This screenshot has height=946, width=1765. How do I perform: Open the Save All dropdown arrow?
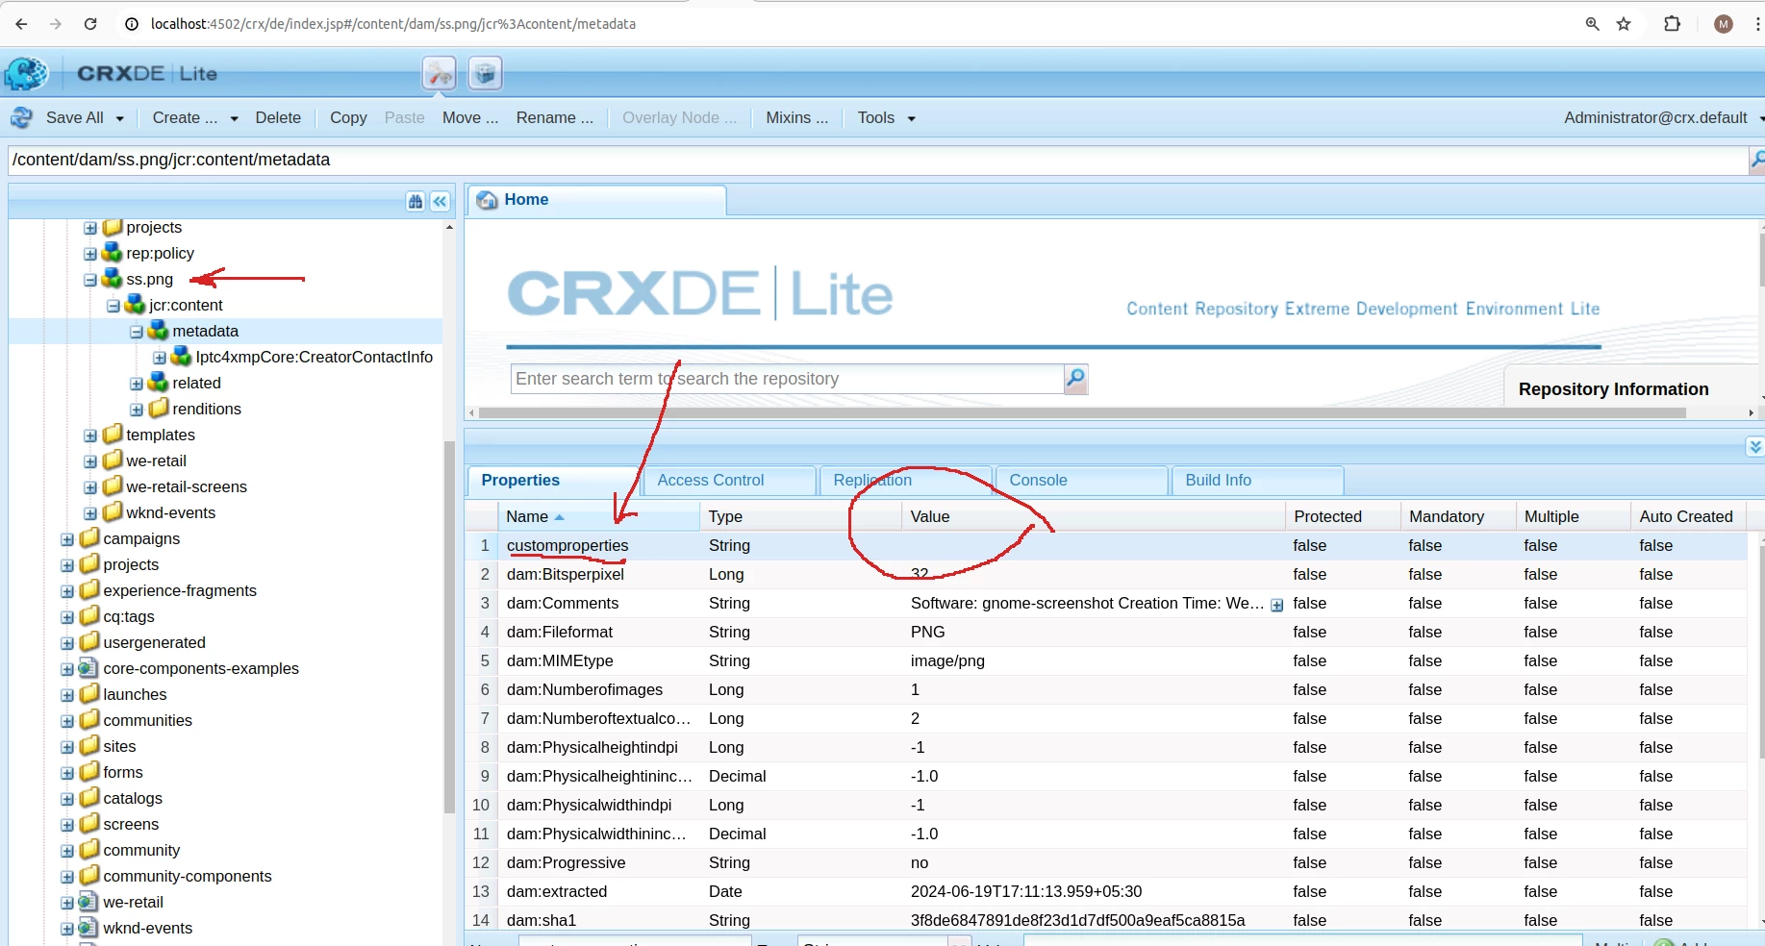[x=120, y=119]
